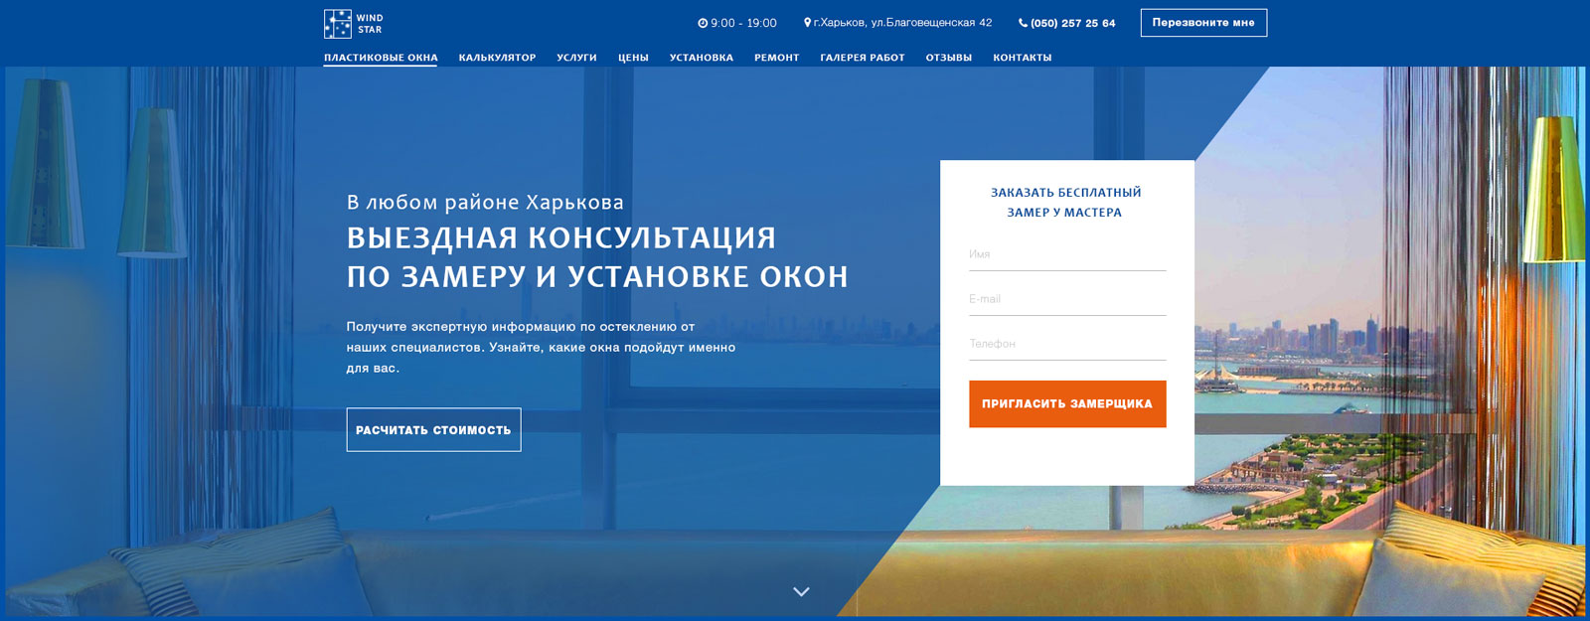Go to the Цены section

[x=633, y=58]
